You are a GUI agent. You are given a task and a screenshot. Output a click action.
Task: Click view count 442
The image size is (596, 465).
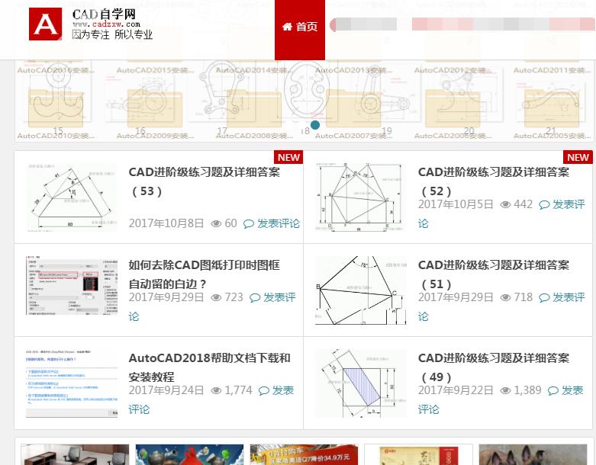(523, 204)
